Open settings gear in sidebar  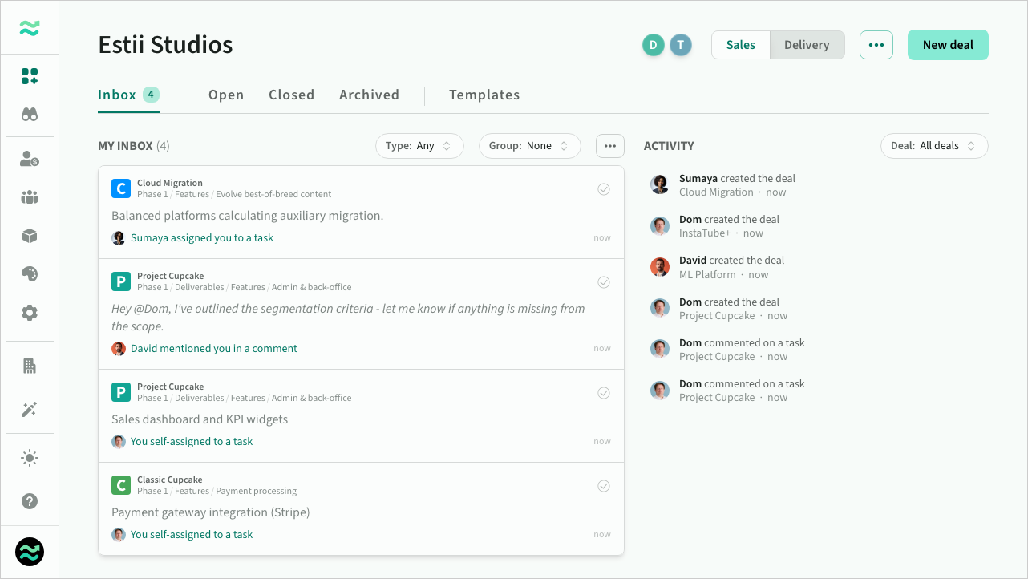click(30, 313)
